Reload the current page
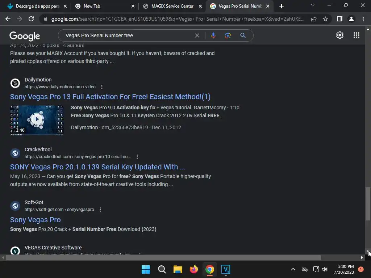Viewport: 371px width, 278px height. pyautogui.click(x=31, y=19)
